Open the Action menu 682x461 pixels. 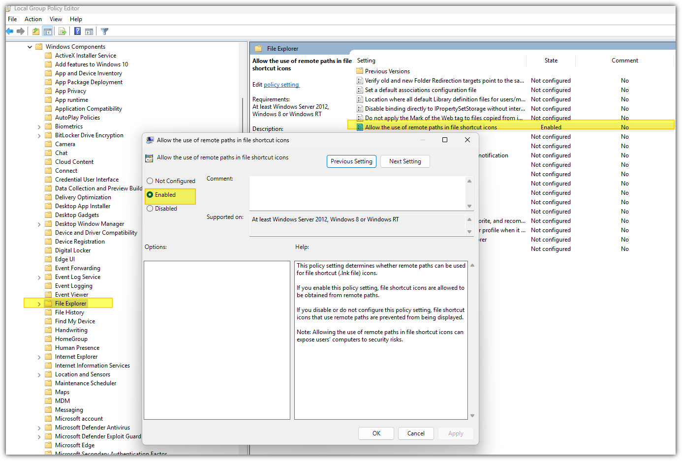tap(33, 19)
